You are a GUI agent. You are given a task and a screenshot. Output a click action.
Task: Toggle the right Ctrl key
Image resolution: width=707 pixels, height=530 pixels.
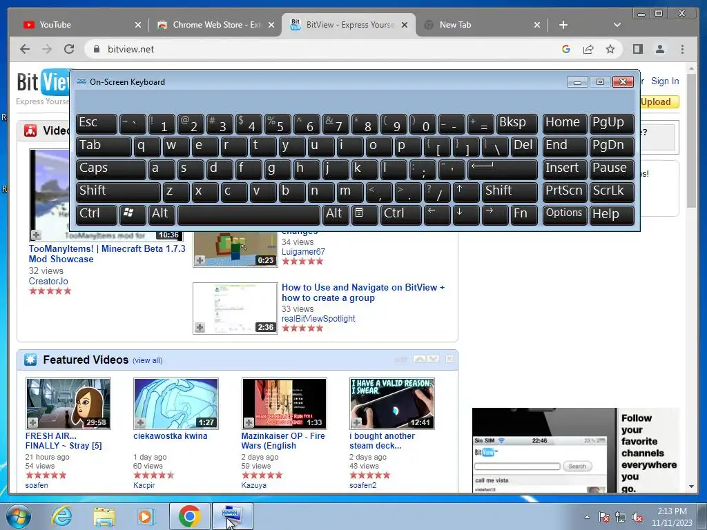pyautogui.click(x=401, y=215)
